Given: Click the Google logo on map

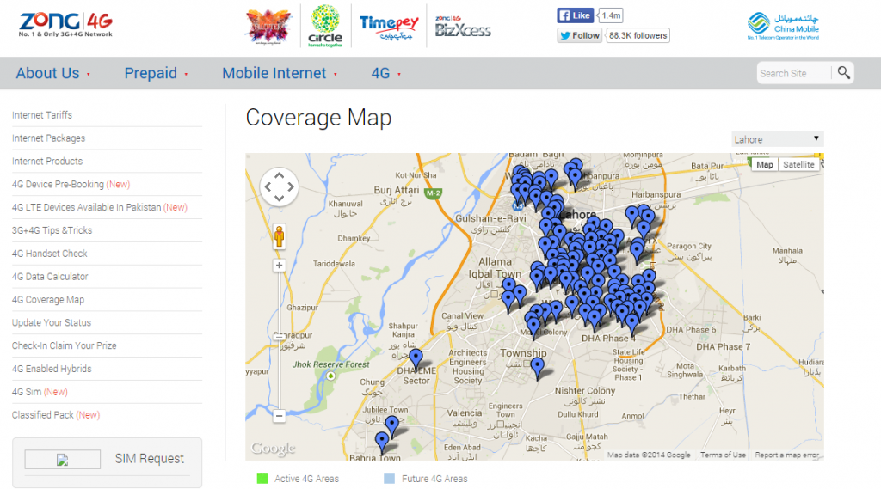Looking at the screenshot, I should 273,448.
